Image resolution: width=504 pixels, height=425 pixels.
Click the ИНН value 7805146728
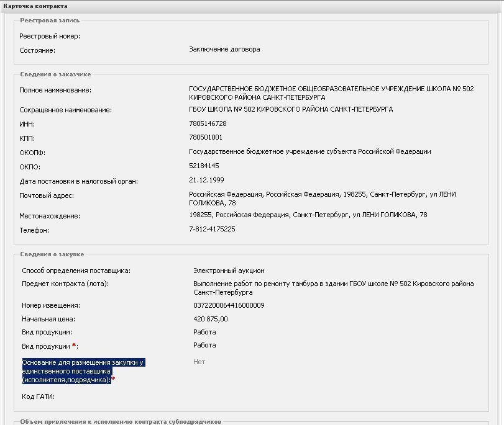click(208, 124)
